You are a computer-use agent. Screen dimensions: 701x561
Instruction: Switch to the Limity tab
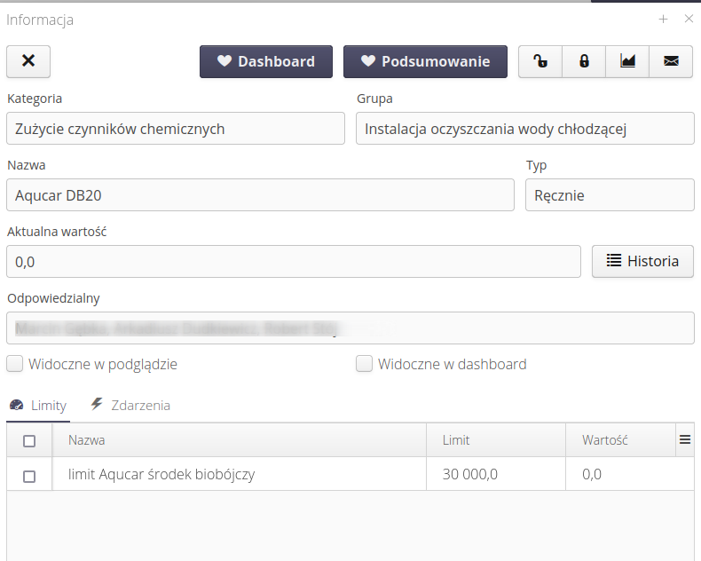click(x=38, y=406)
